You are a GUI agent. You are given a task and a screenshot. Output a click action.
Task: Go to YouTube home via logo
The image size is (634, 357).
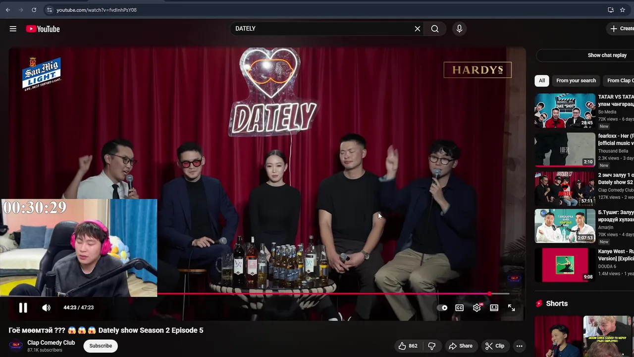pyautogui.click(x=43, y=29)
